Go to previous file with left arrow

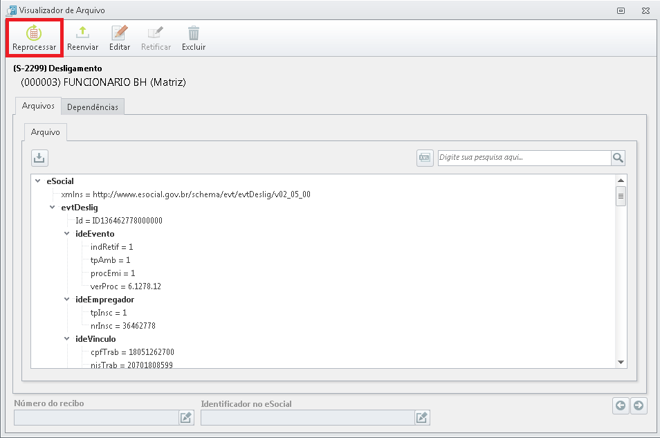point(621,405)
